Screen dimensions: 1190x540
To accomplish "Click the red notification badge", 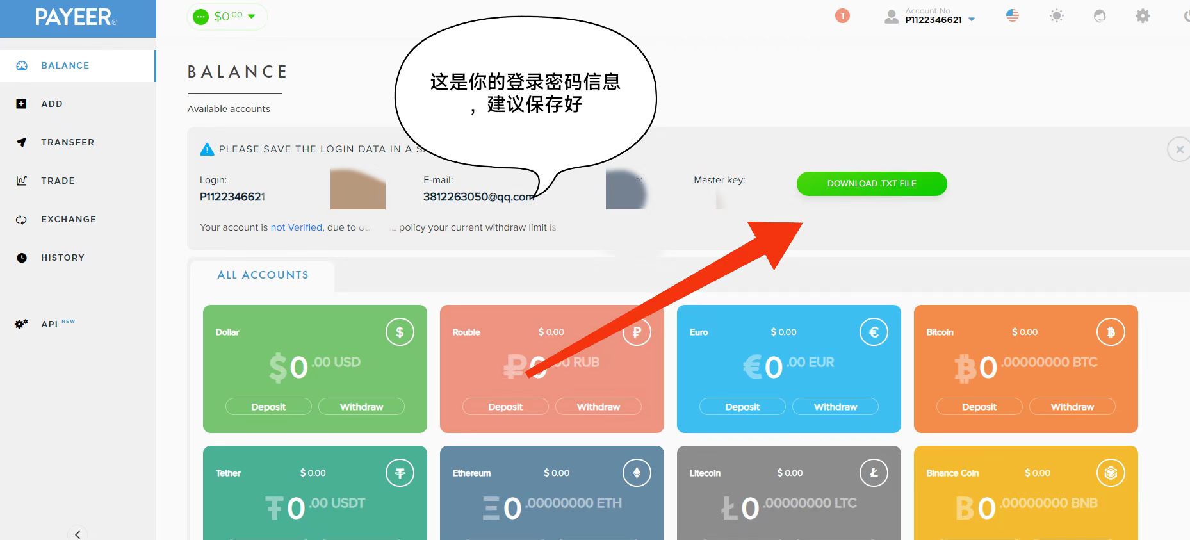I will pos(842,16).
